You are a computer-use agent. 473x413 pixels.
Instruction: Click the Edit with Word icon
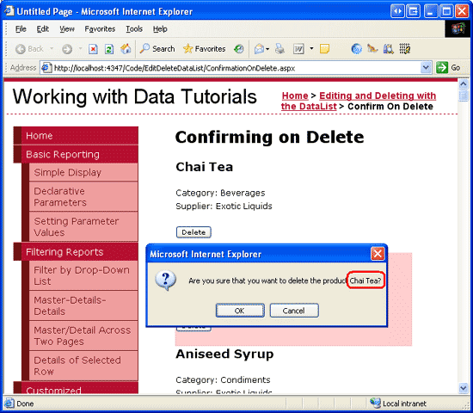point(298,49)
